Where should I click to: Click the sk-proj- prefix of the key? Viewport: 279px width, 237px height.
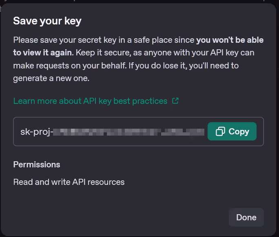(37, 132)
